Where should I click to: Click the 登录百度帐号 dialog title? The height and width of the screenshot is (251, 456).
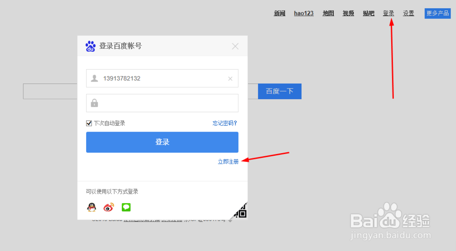[x=120, y=46]
